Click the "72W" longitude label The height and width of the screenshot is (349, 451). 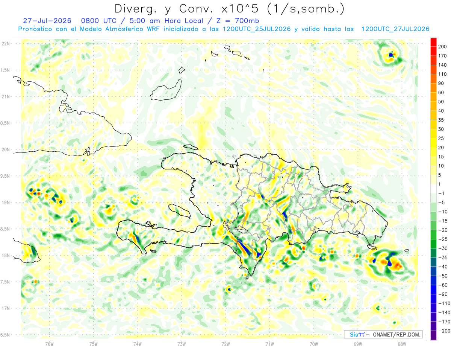pos(225,344)
